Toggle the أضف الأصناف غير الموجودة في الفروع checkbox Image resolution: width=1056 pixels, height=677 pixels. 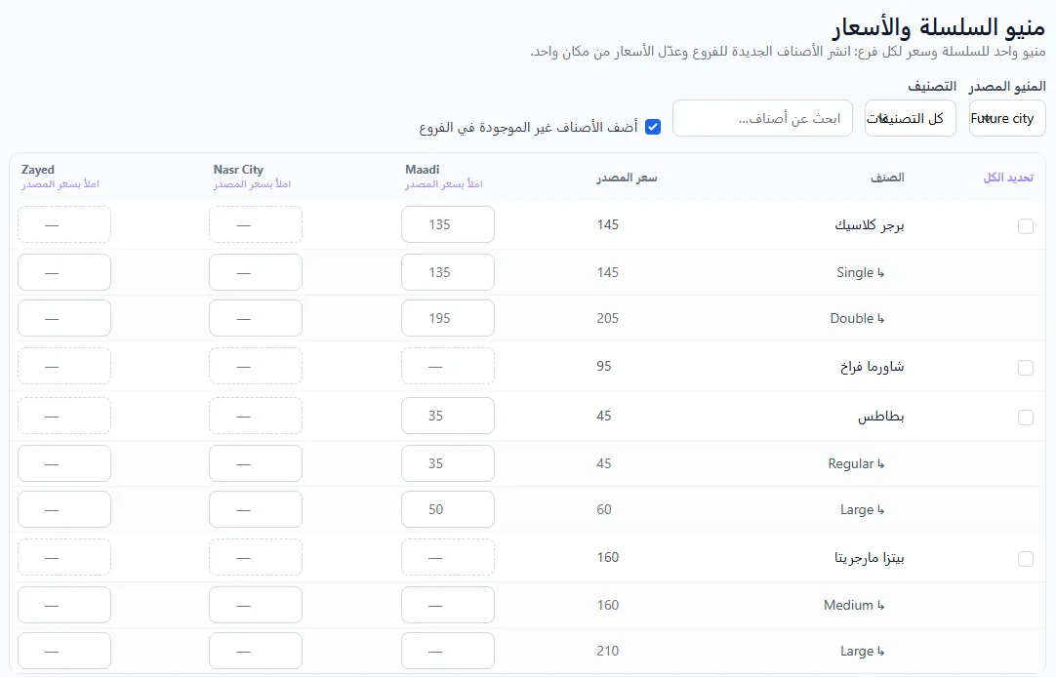(x=653, y=127)
